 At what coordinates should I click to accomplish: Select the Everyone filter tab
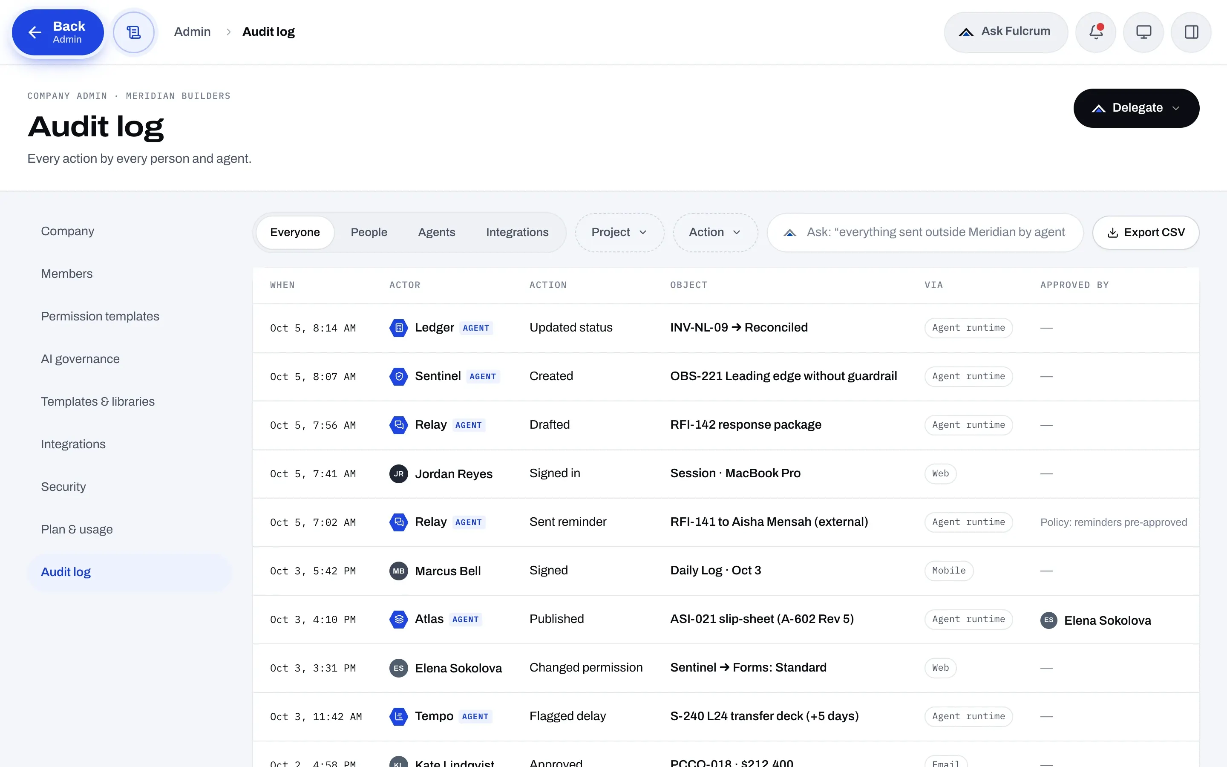[294, 232]
